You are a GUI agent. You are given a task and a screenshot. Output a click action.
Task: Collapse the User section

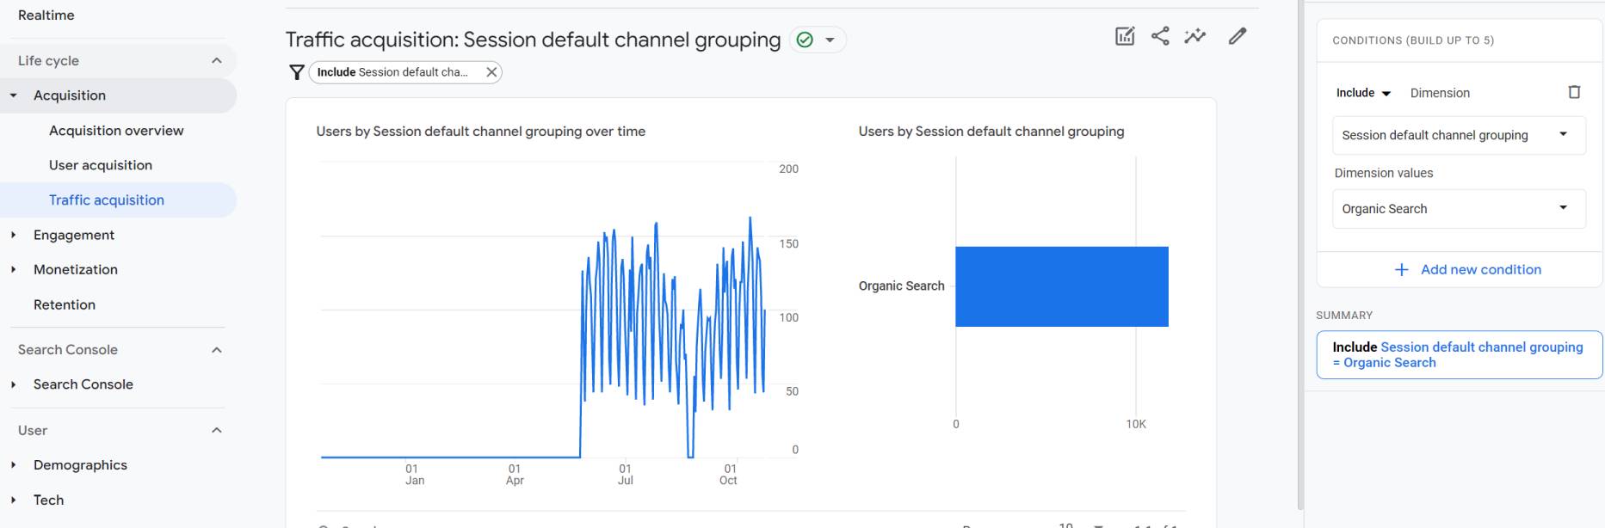tap(217, 430)
